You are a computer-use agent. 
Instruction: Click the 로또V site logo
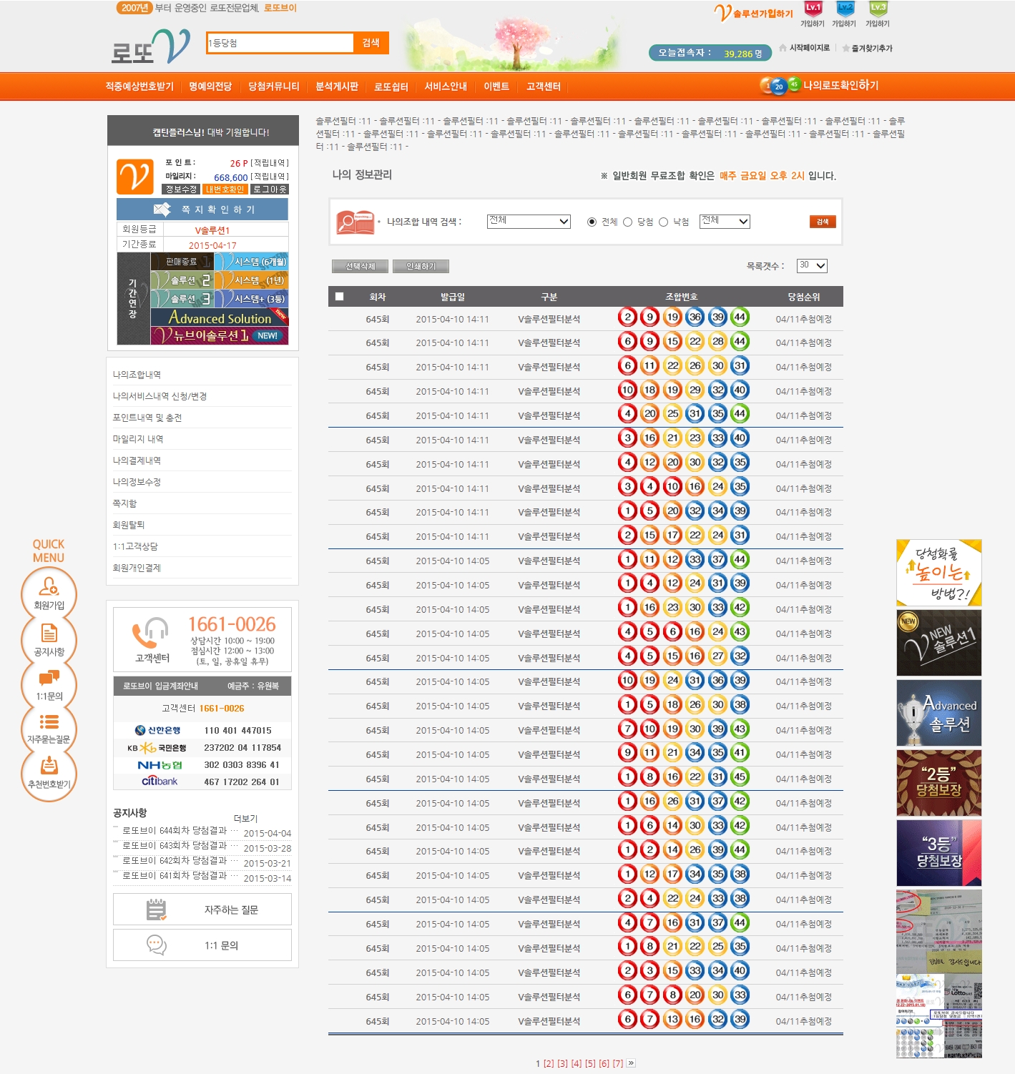151,47
